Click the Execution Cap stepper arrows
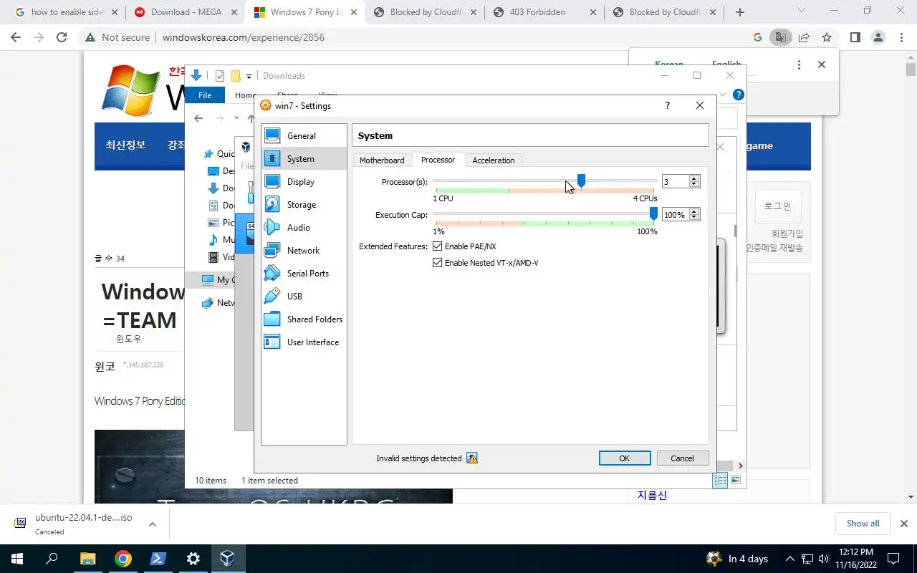This screenshot has width=917, height=573. (693, 215)
